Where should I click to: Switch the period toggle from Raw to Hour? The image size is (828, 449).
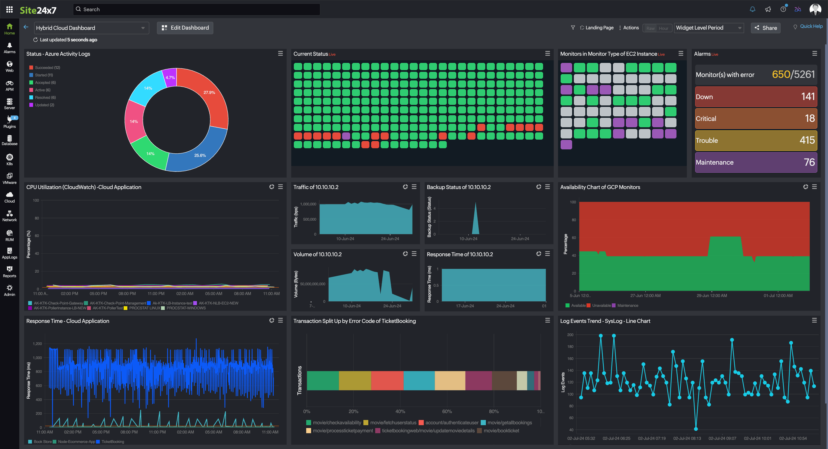coord(664,28)
